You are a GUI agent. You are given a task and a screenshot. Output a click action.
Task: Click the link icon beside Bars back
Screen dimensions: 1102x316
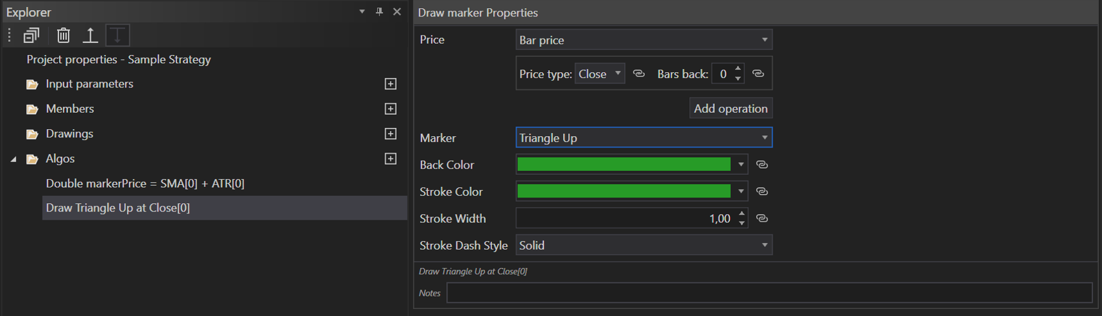[758, 74]
